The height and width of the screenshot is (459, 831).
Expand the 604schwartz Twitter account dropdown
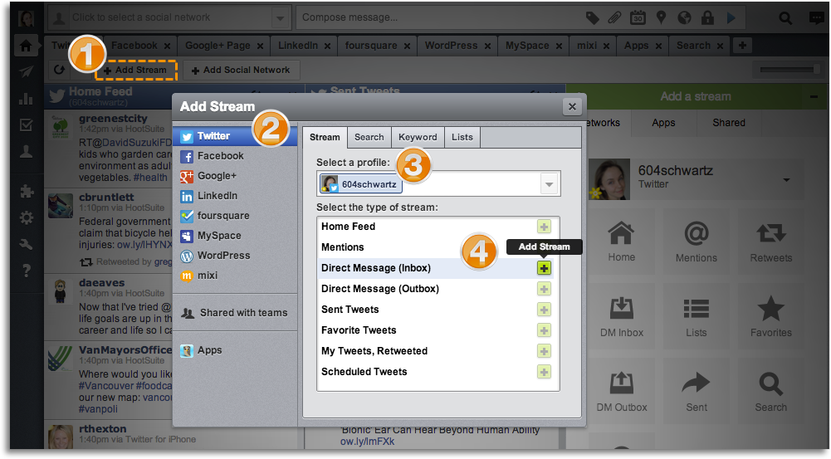pyautogui.click(x=786, y=179)
